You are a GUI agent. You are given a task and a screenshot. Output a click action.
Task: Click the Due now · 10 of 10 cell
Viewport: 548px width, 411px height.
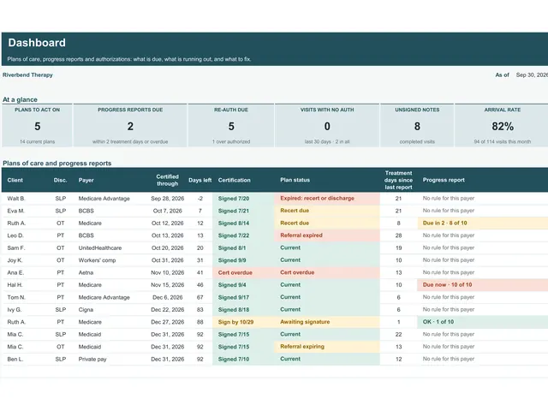pos(483,285)
